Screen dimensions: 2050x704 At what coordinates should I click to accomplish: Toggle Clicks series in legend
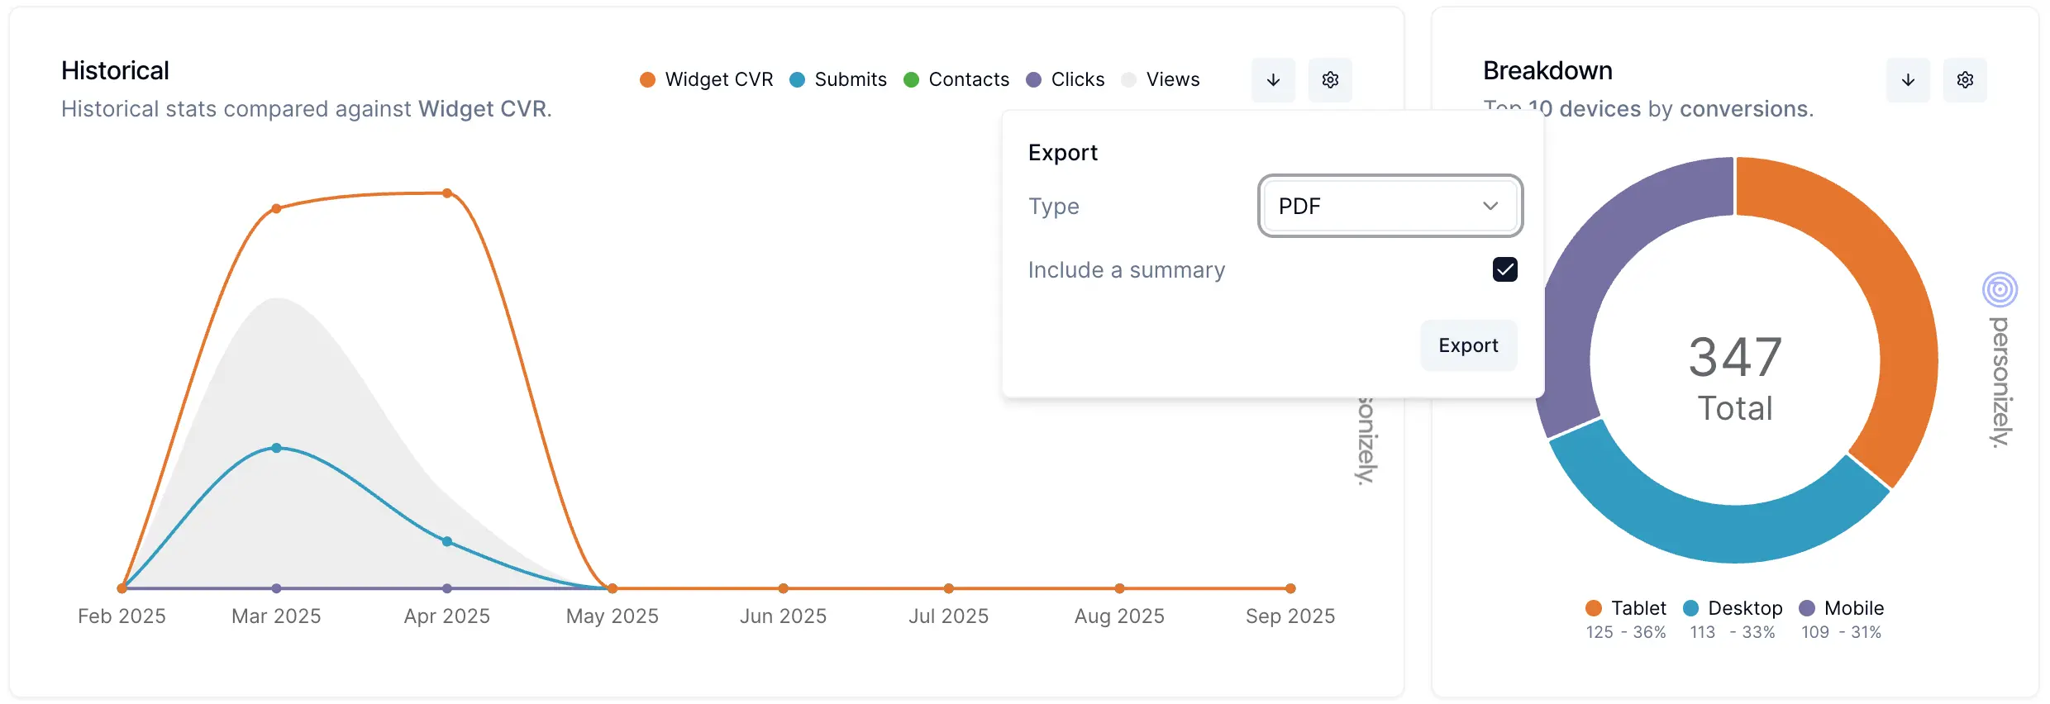coord(1066,79)
